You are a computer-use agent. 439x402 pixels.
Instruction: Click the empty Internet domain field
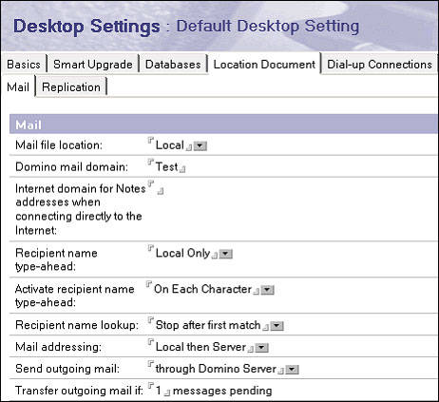click(156, 187)
